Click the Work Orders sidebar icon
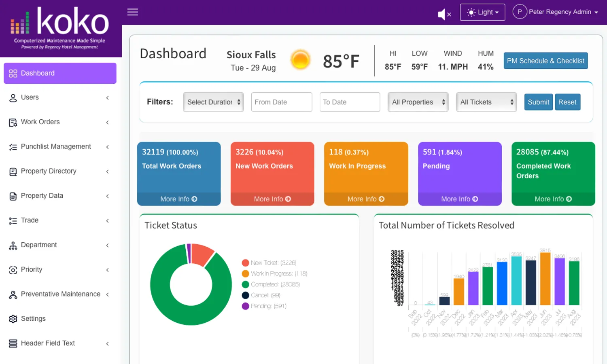 point(13,123)
